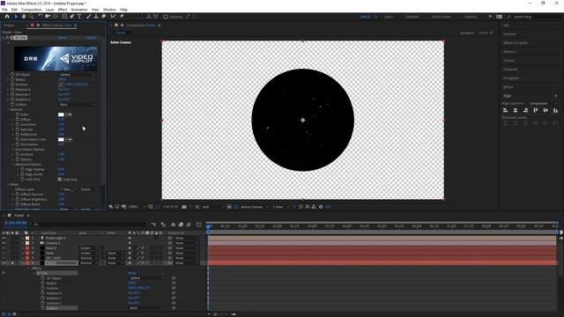This screenshot has height=317, width=564.
Task: Select the Rotation tool
Action: (x=40, y=17)
